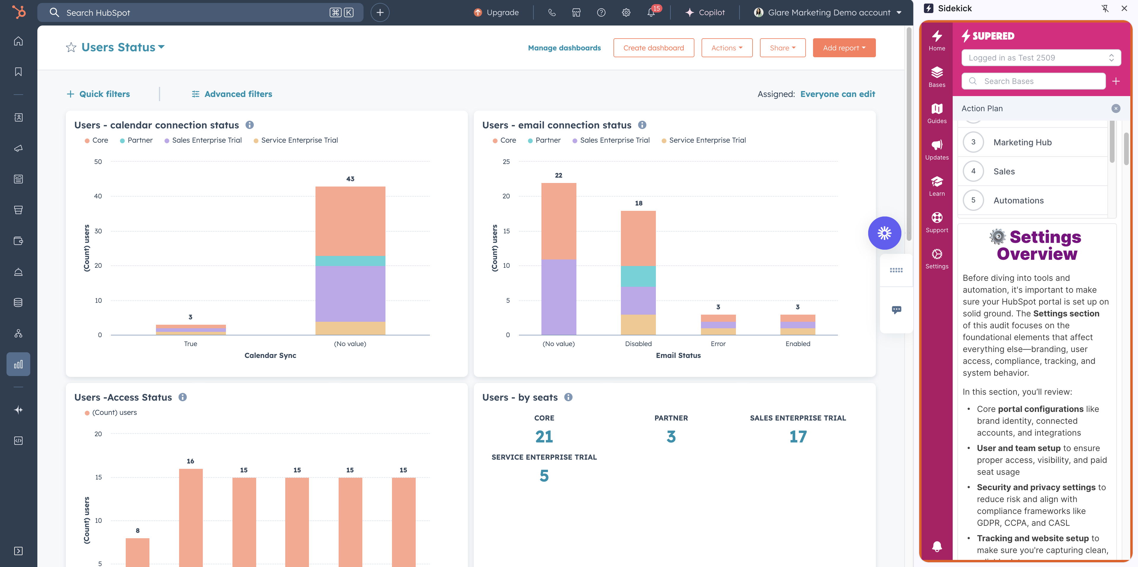
Task: Click info icon beside Users - by seats
Action: click(569, 397)
